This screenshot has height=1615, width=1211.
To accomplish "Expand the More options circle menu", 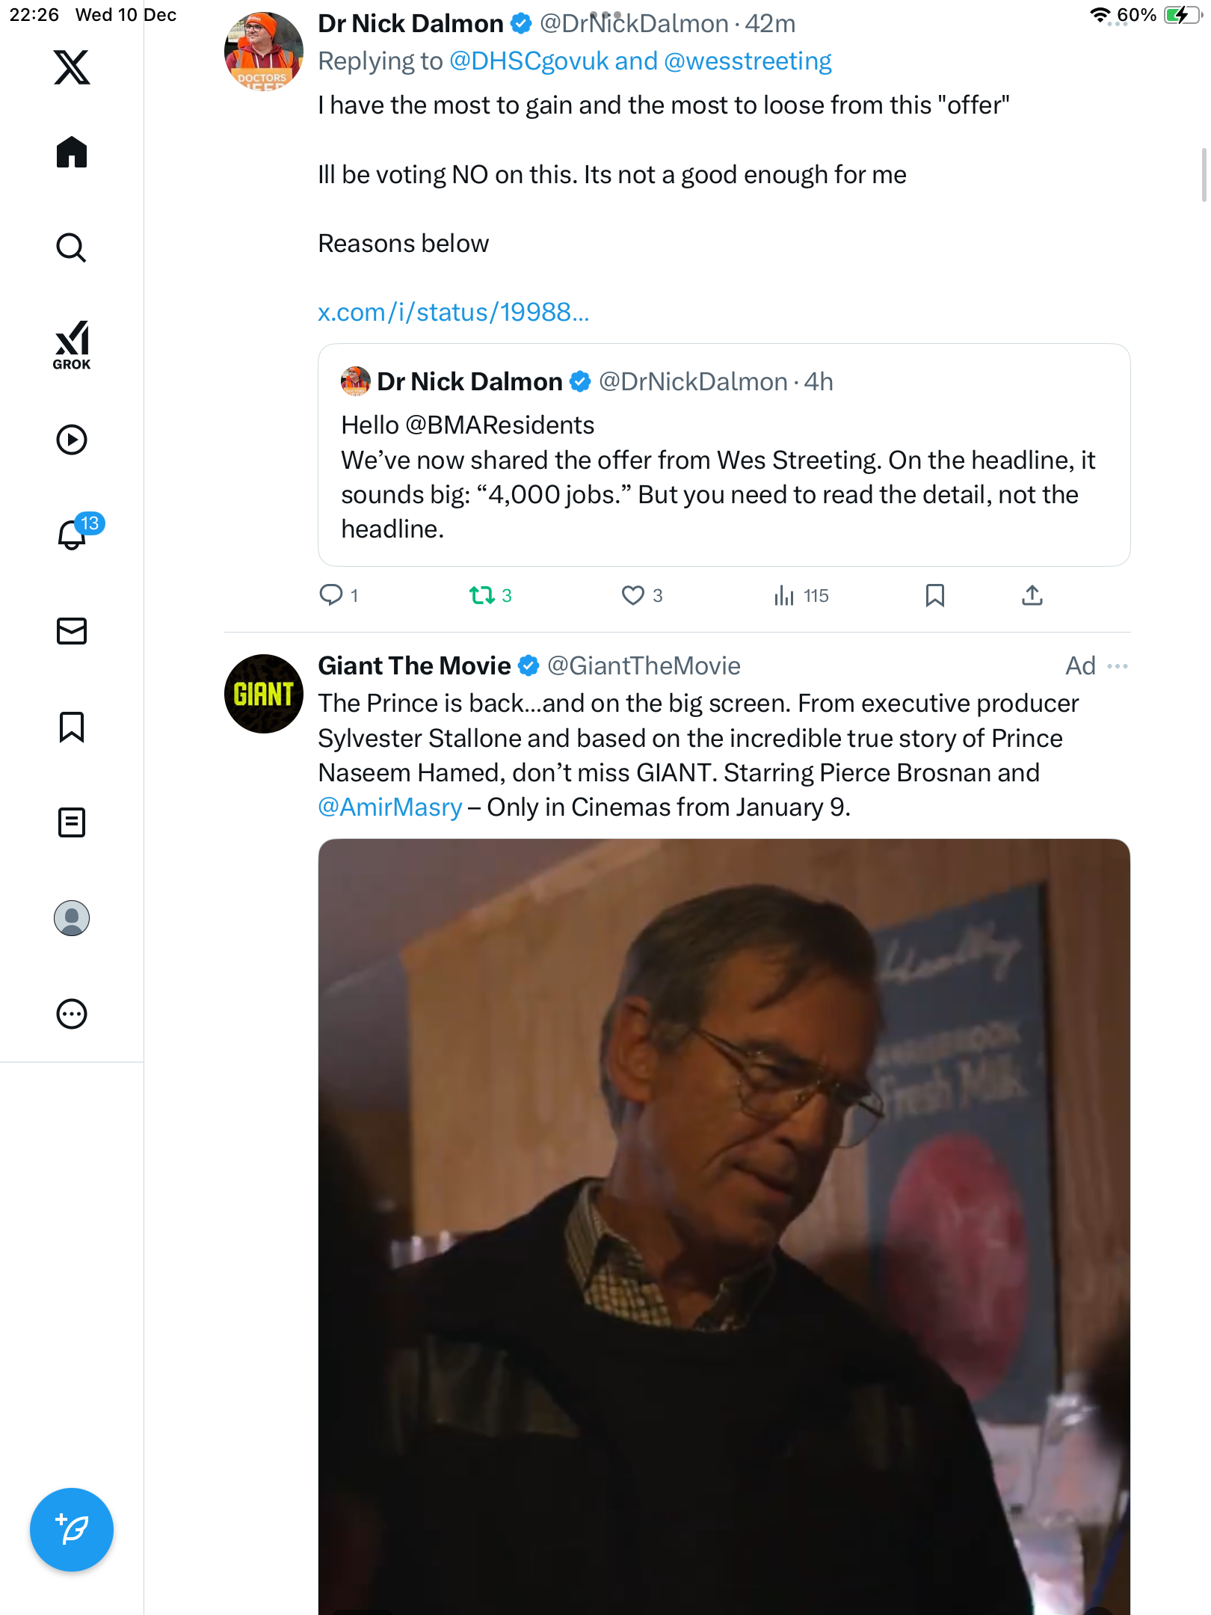I will point(72,1014).
